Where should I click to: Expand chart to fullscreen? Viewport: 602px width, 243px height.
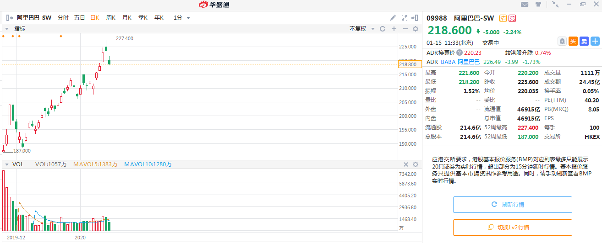pos(405,18)
